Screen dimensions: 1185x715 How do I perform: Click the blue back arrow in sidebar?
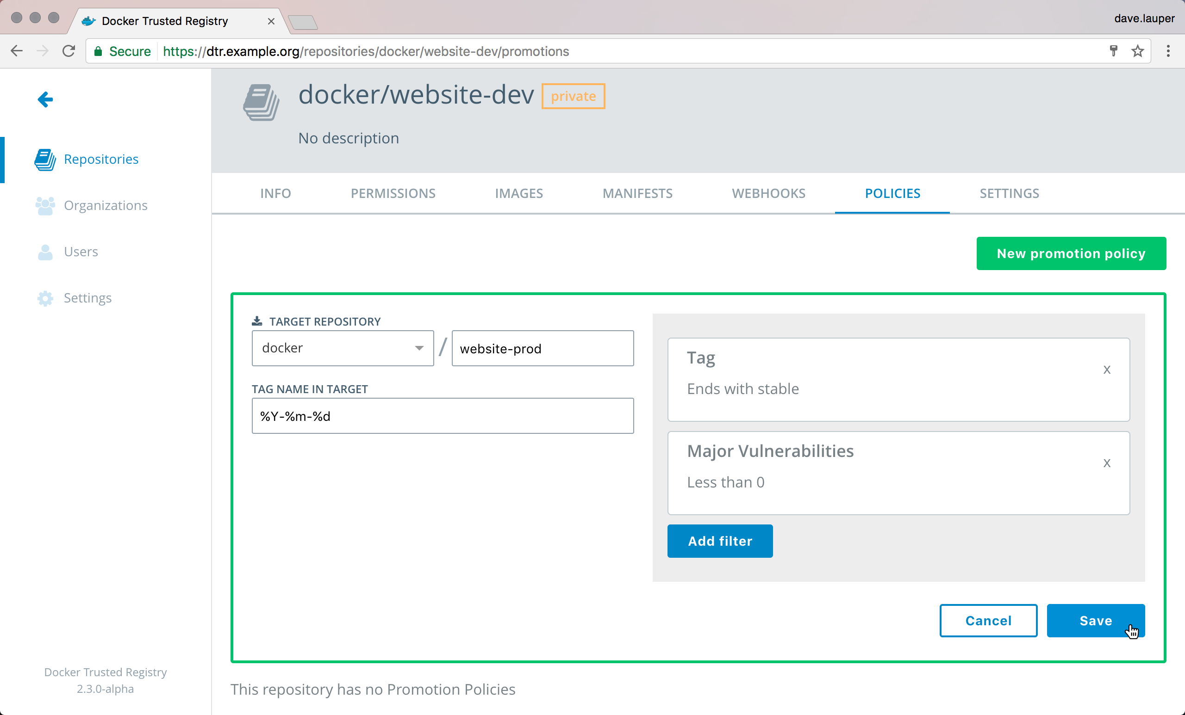[x=45, y=99]
